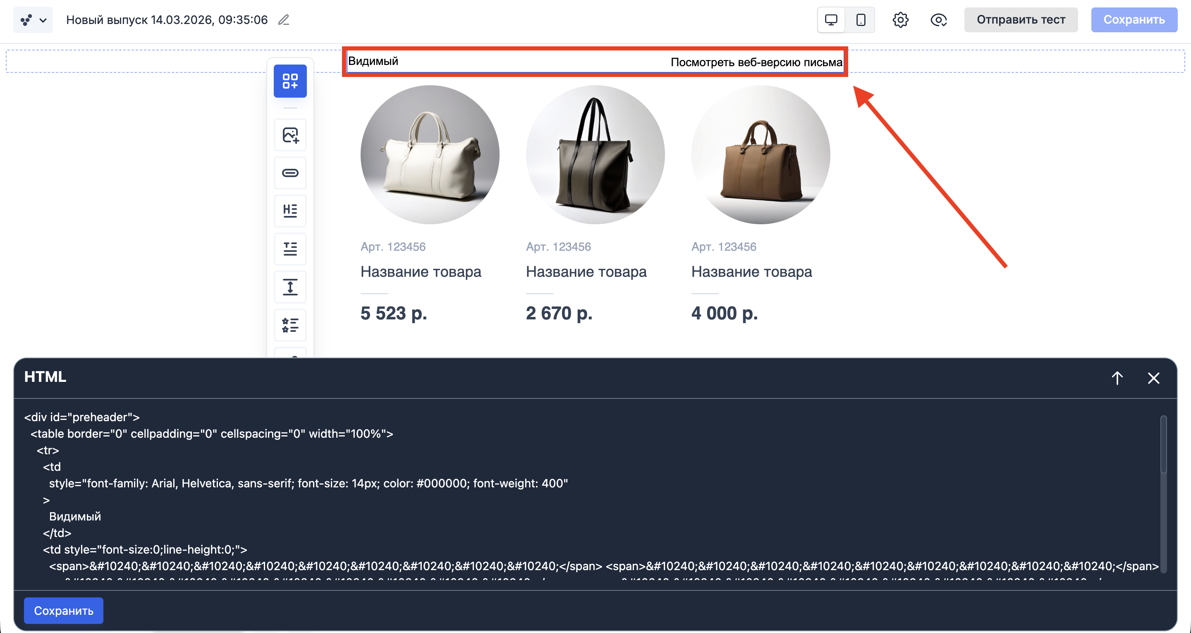Click the pencil icon to rename the issue
The width and height of the screenshot is (1191, 633).
[x=283, y=20]
